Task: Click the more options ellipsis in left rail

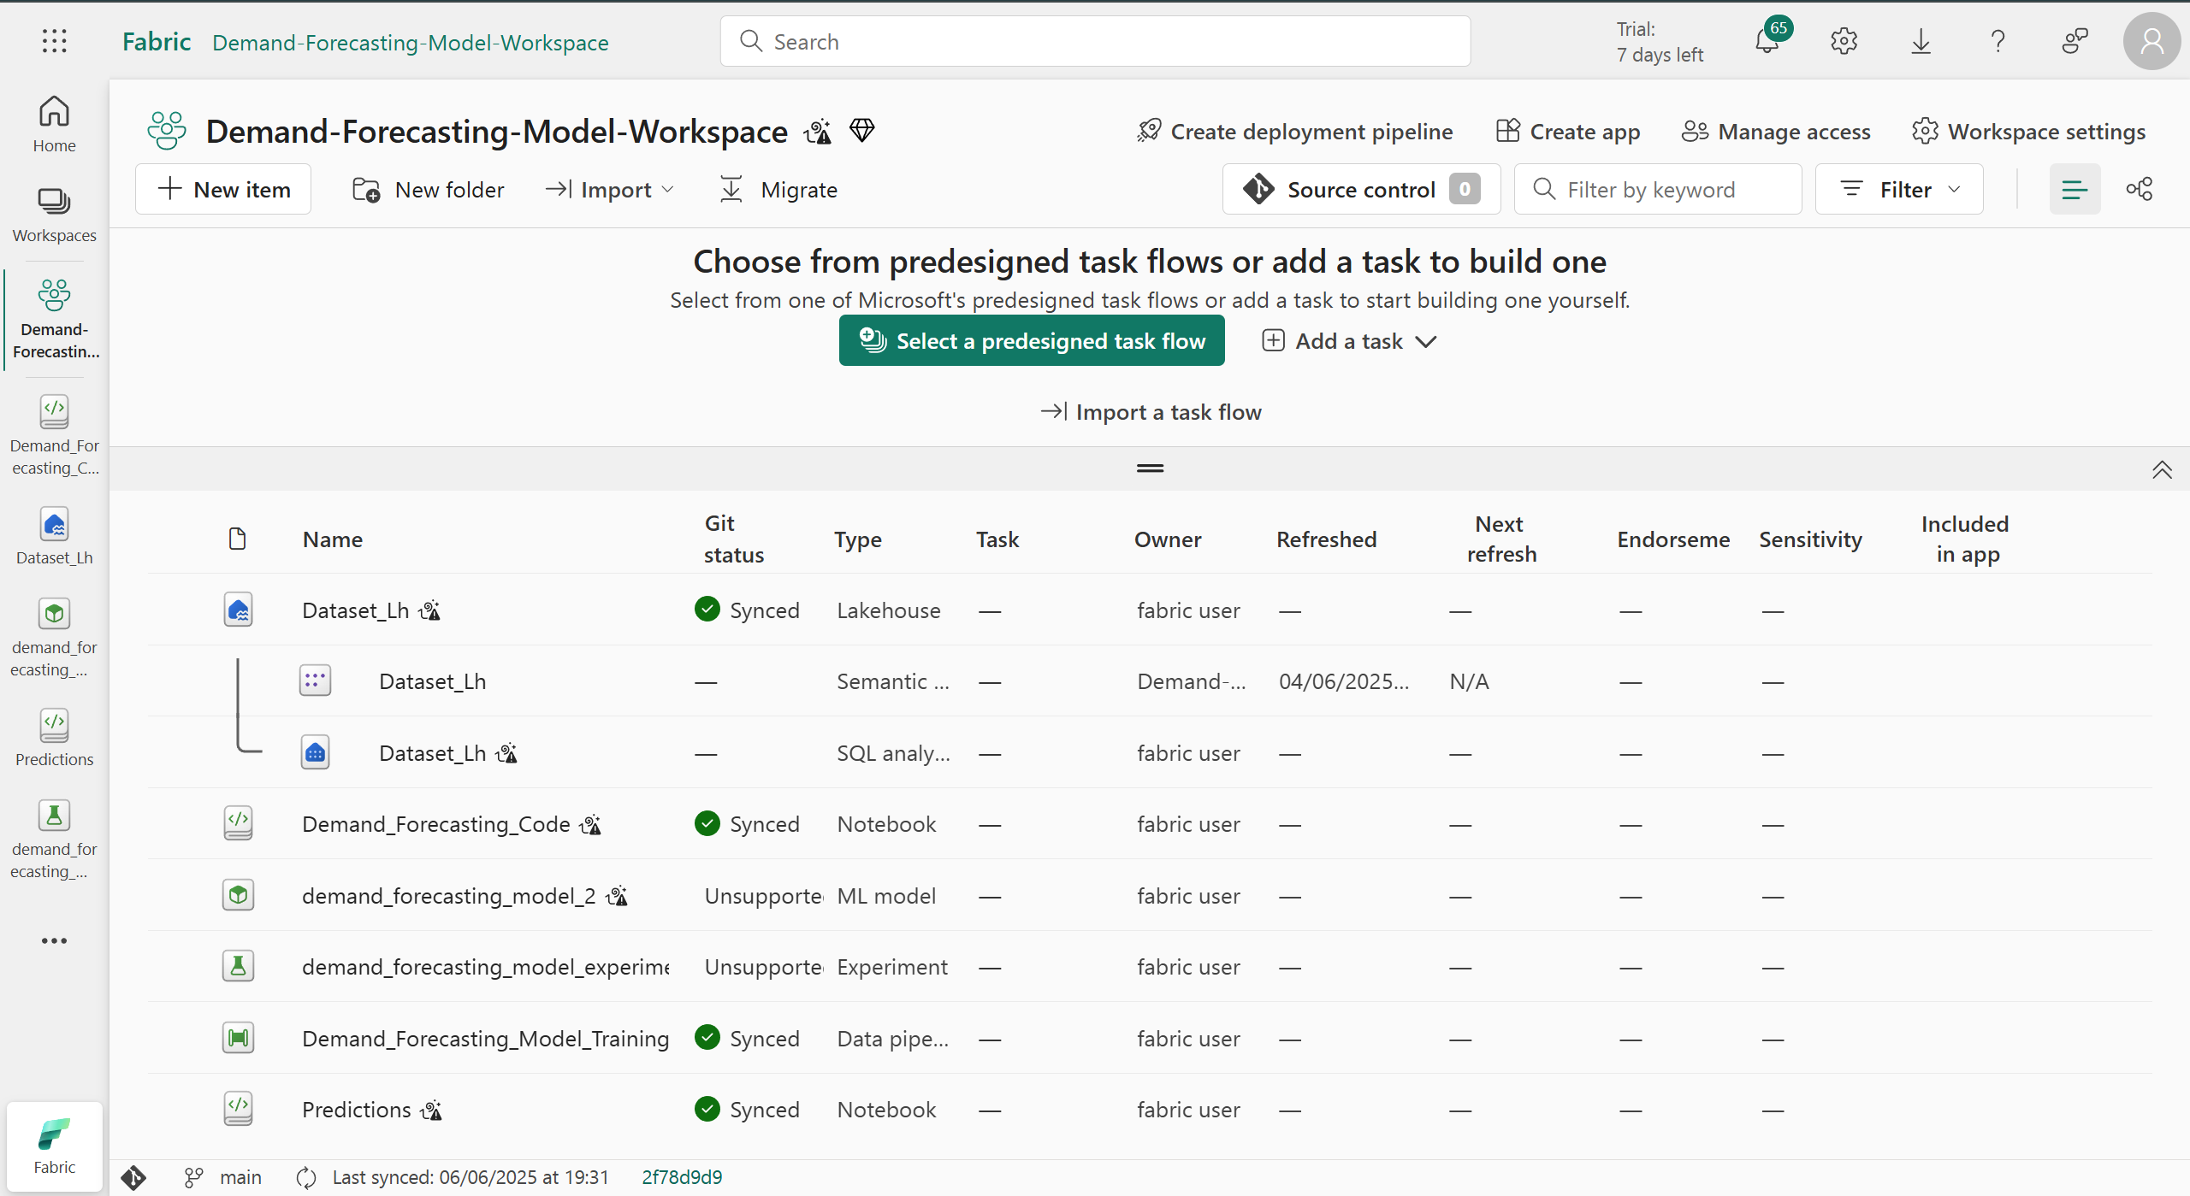Action: coord(54,941)
